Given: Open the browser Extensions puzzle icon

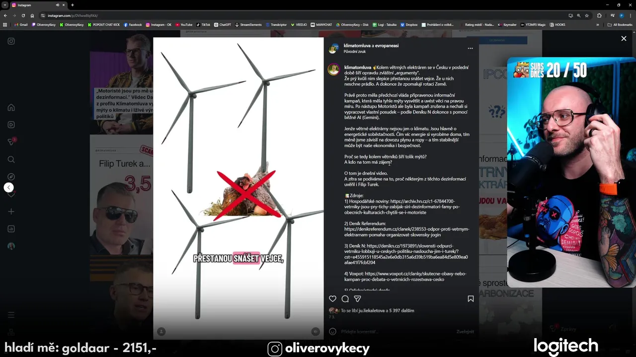Looking at the screenshot, I should [x=599, y=15].
